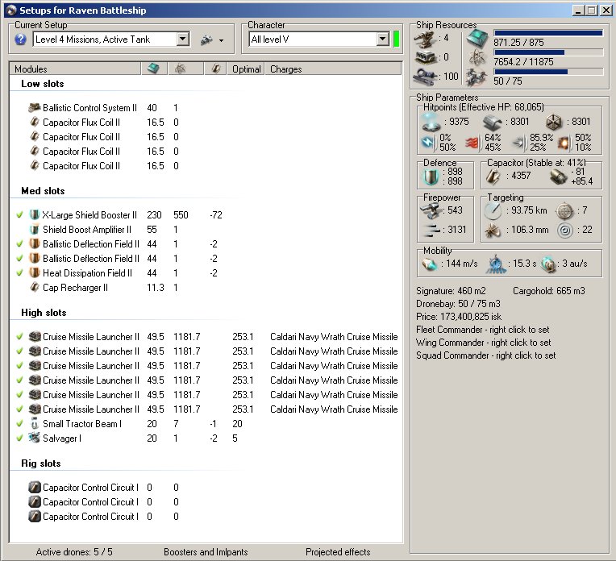616x561 pixels.
Task: Open Projected effects panel
Action: coord(338,552)
